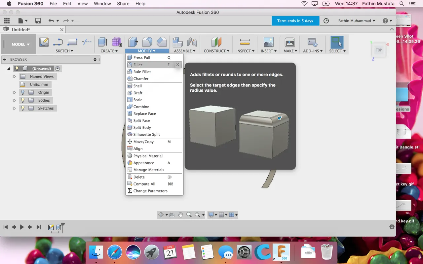
Task: Toggle the (Unsaved) component lightbulb visibility
Action: pyautogui.click(x=17, y=69)
